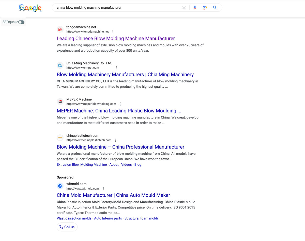Toggle the SEOquake switch
The image size is (305, 241).
click(x=21, y=22)
